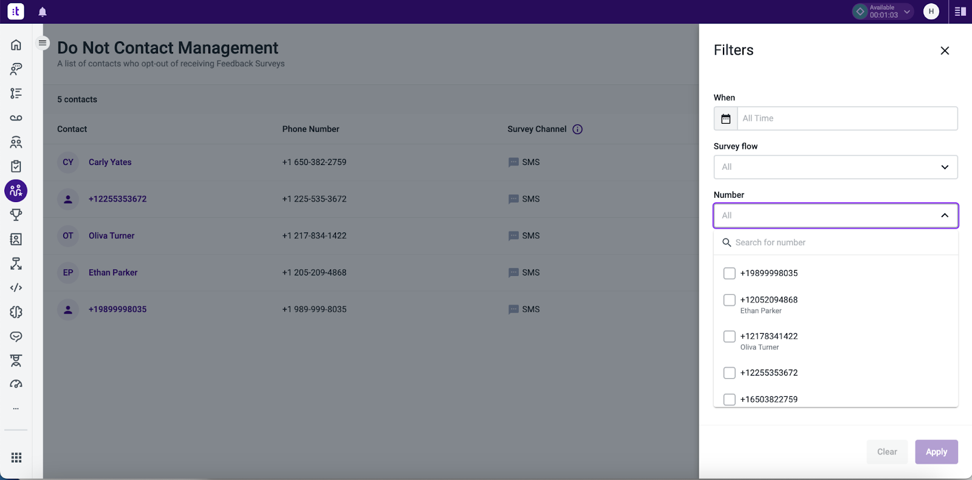Click phone number +1 989-999-8035
This screenshot has width=972, height=480.
click(314, 309)
